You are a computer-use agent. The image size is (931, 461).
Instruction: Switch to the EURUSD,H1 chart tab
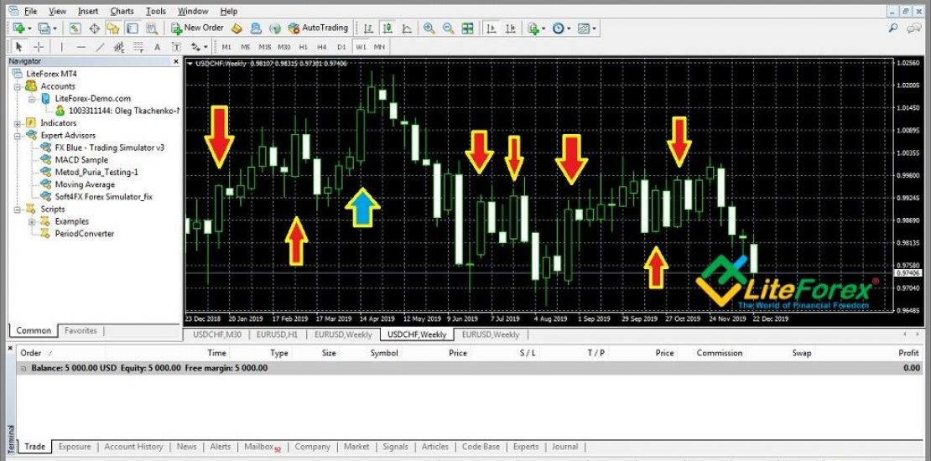276,334
